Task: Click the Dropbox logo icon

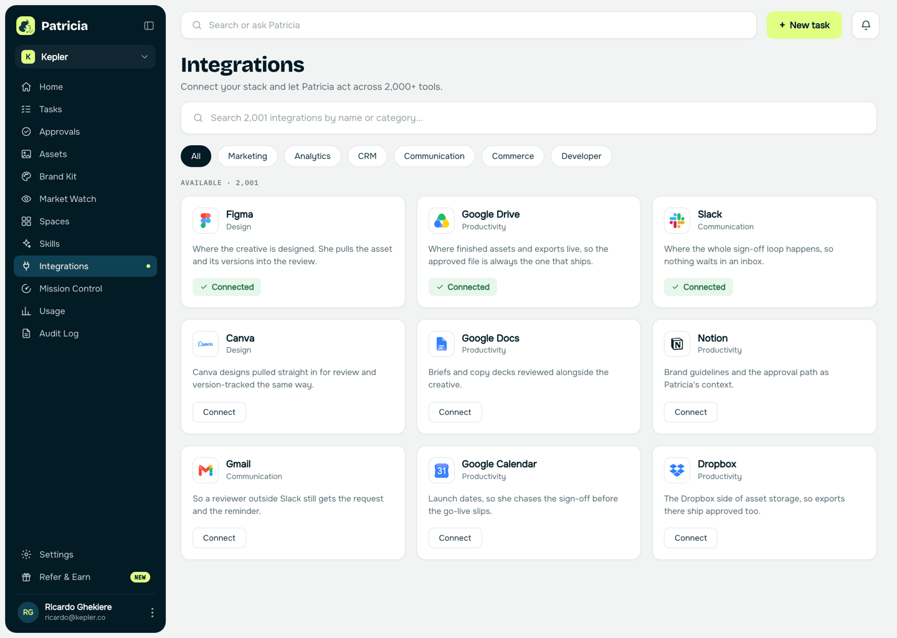Action: coord(677,470)
